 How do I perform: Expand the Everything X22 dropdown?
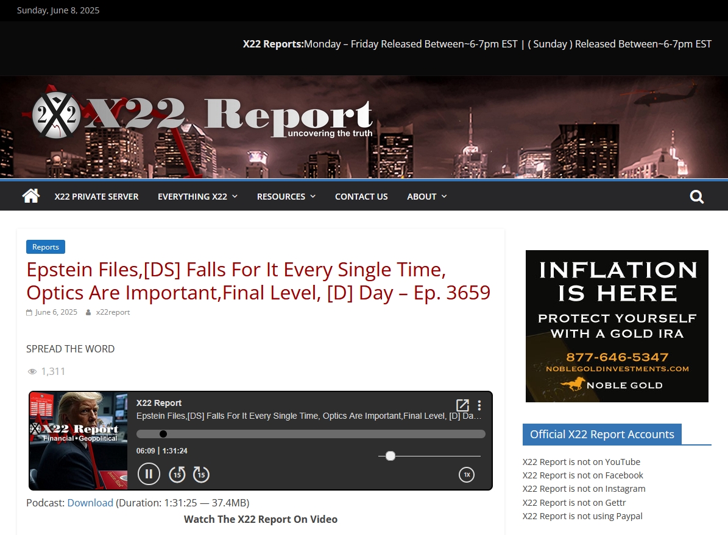pos(197,197)
